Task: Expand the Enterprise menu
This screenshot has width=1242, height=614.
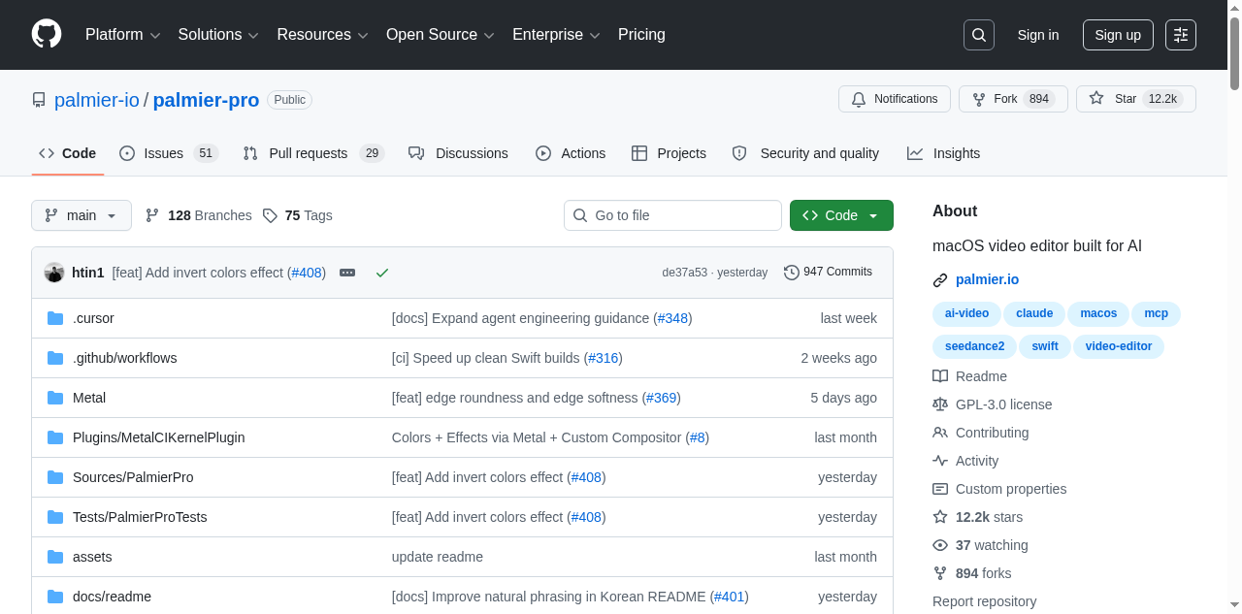Action: 557,35
